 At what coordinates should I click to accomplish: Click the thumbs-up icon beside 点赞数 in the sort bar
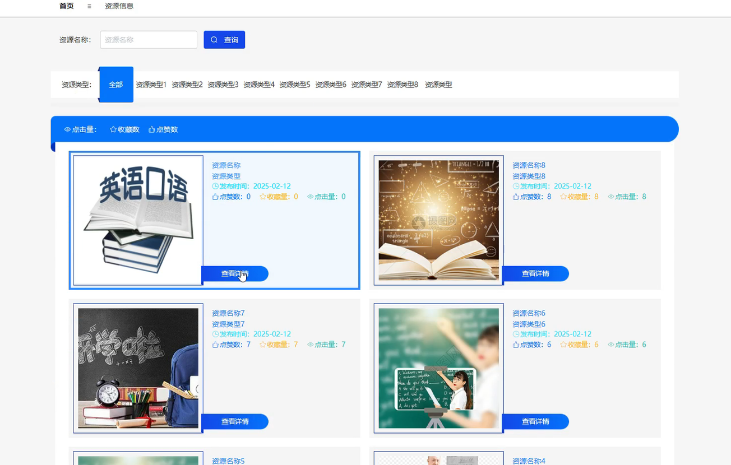coord(152,129)
